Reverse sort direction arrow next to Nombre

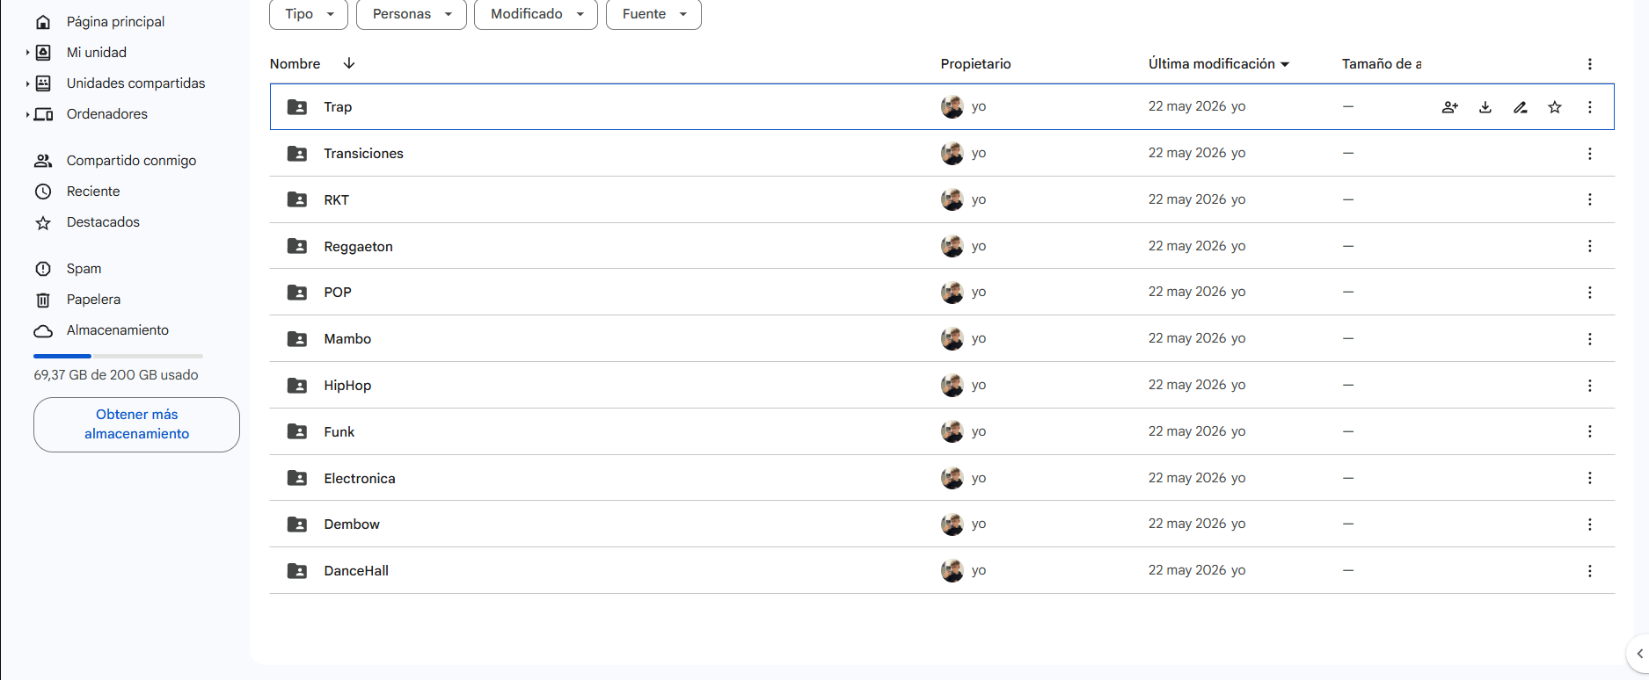pos(349,63)
